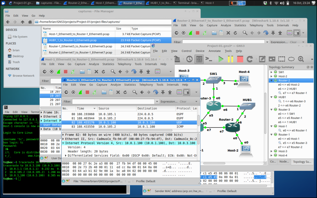Open GNS3 snapshot clock icon
The width and height of the screenshot is (317, 198).
189,59
